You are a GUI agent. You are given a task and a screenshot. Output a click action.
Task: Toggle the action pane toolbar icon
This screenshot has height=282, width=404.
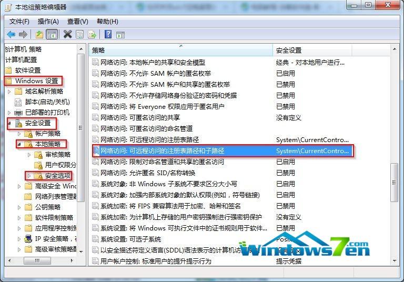pyautogui.click(x=120, y=35)
